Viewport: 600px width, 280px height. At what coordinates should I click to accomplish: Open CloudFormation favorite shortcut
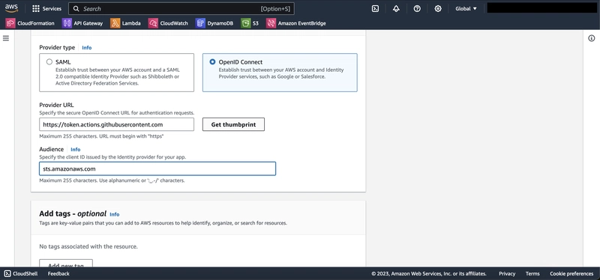pos(30,23)
